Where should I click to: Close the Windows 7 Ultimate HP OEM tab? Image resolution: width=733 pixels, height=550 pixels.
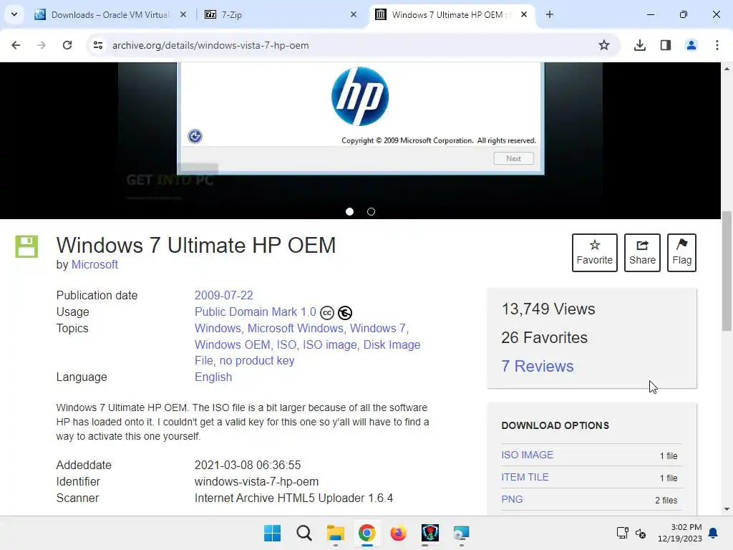point(524,14)
